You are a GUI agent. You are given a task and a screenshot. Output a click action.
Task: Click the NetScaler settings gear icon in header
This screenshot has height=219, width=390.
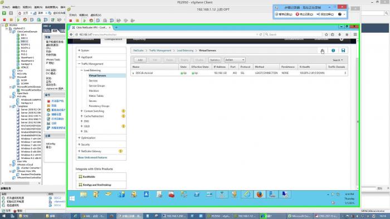pos(341,39)
